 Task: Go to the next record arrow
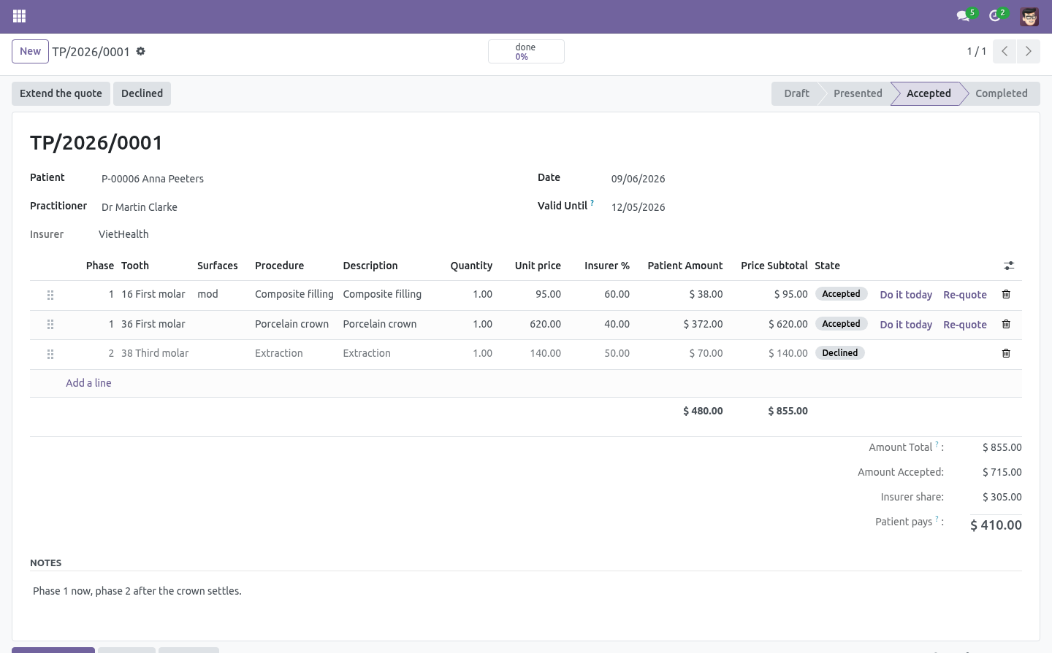coord(1028,51)
